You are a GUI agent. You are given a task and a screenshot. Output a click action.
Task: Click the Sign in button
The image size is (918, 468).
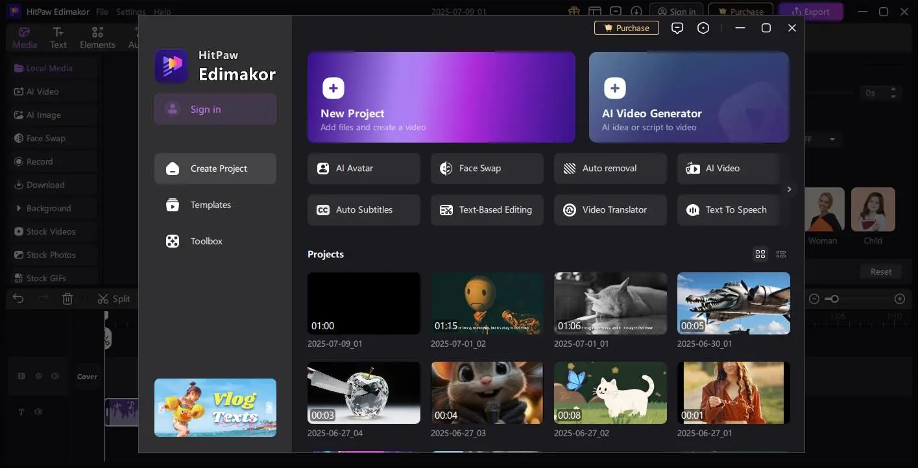(x=215, y=109)
